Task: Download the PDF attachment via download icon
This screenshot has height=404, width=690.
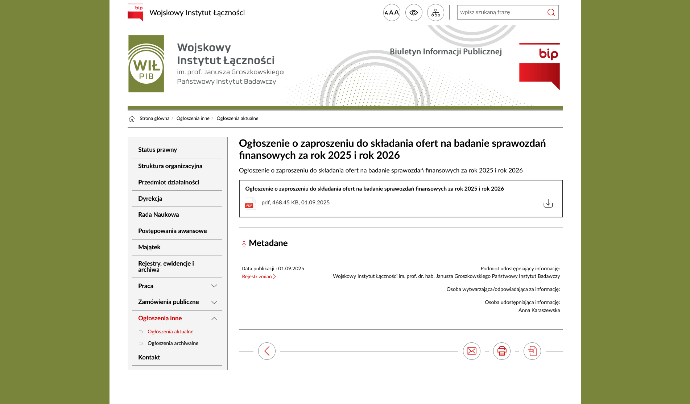Action: [x=548, y=203]
